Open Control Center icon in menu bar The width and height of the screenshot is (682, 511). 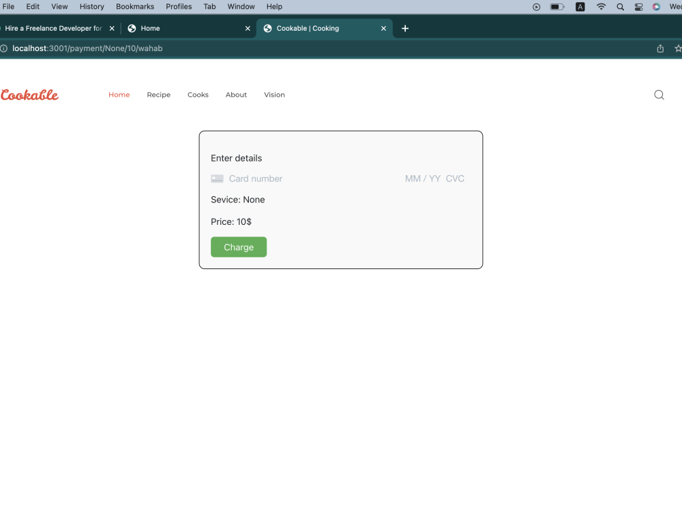(x=638, y=7)
